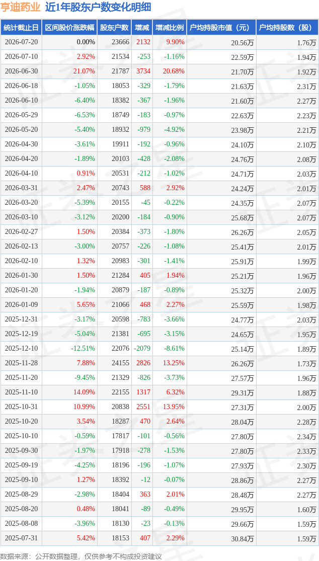319x561 pixels.
Task: Click the 20.68% change ratio cell
Action: coord(175,71)
